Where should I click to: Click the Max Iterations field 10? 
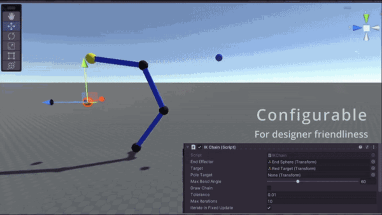[321, 201]
